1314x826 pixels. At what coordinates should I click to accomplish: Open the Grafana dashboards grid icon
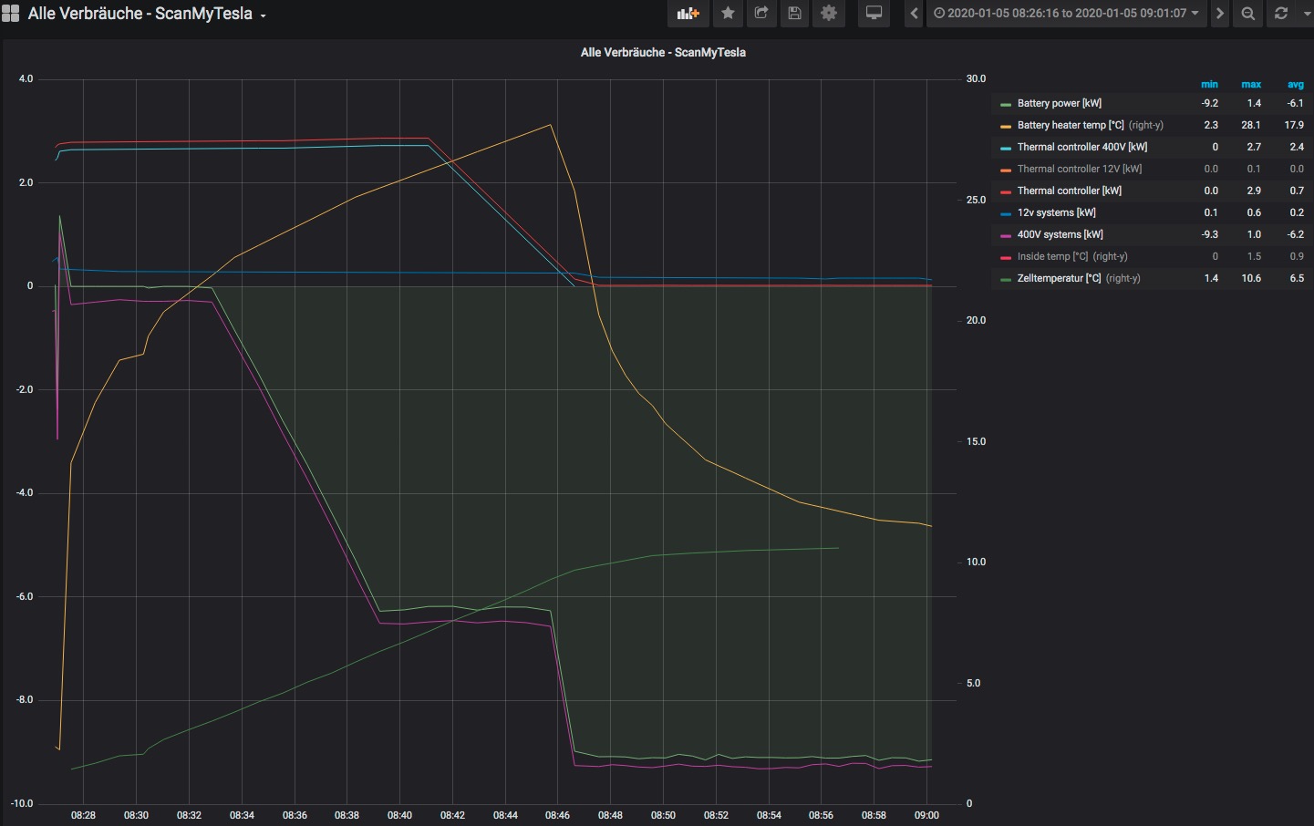point(10,14)
